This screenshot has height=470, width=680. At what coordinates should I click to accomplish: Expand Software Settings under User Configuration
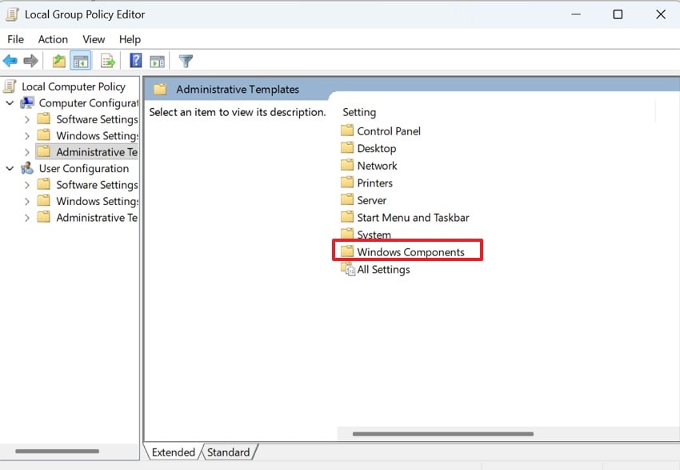[27, 185]
